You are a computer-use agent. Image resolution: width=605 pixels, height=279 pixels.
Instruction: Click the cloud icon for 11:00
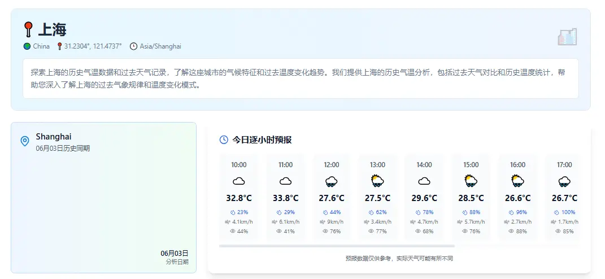(285, 181)
